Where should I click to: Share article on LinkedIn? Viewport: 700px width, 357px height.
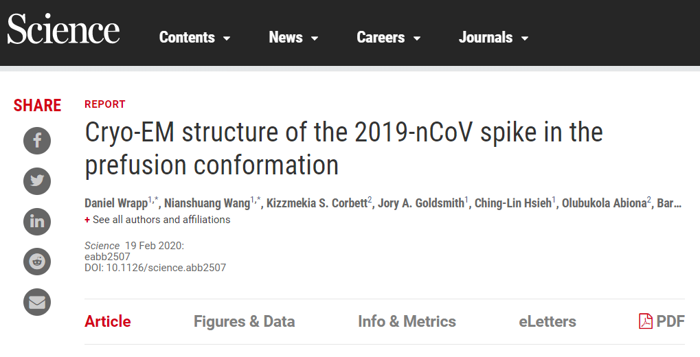37,221
